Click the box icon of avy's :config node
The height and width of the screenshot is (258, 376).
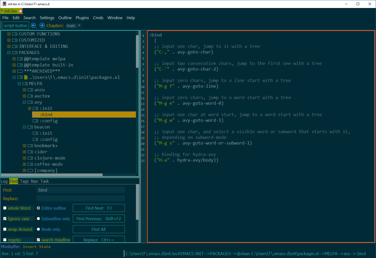pos(35,121)
